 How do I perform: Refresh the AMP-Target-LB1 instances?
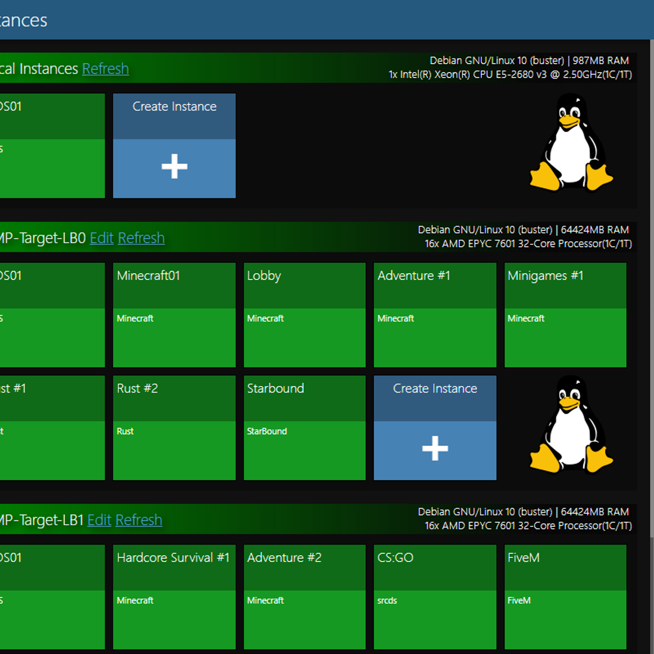(139, 520)
